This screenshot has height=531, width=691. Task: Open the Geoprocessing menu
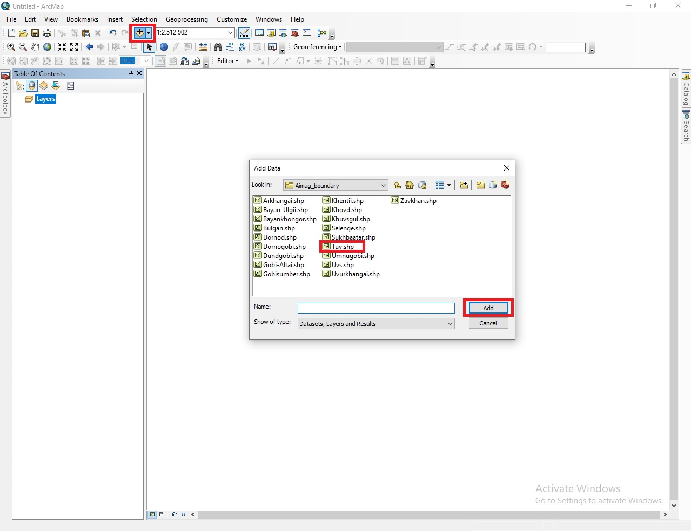click(186, 19)
